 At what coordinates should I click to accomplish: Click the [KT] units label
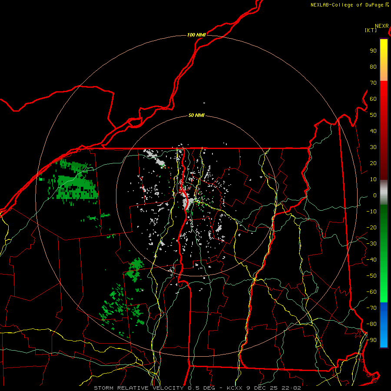pyautogui.click(x=371, y=30)
